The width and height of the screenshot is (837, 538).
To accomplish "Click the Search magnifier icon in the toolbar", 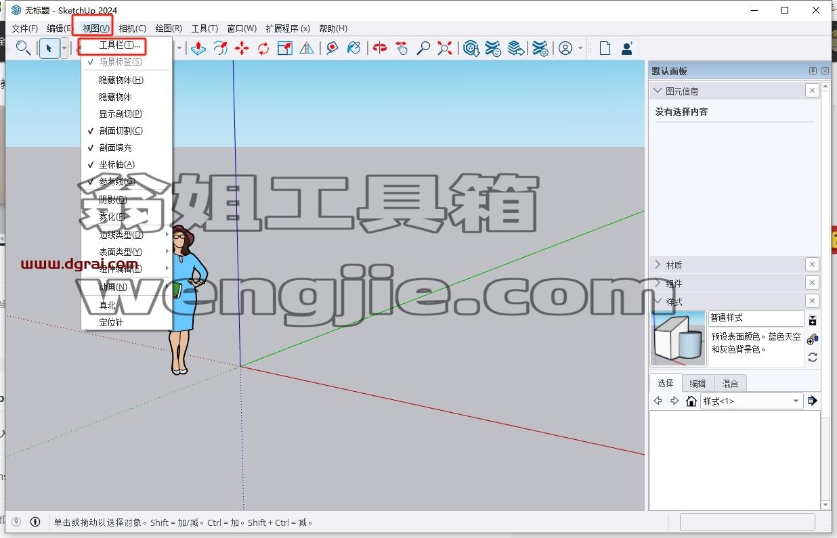I will [24, 48].
